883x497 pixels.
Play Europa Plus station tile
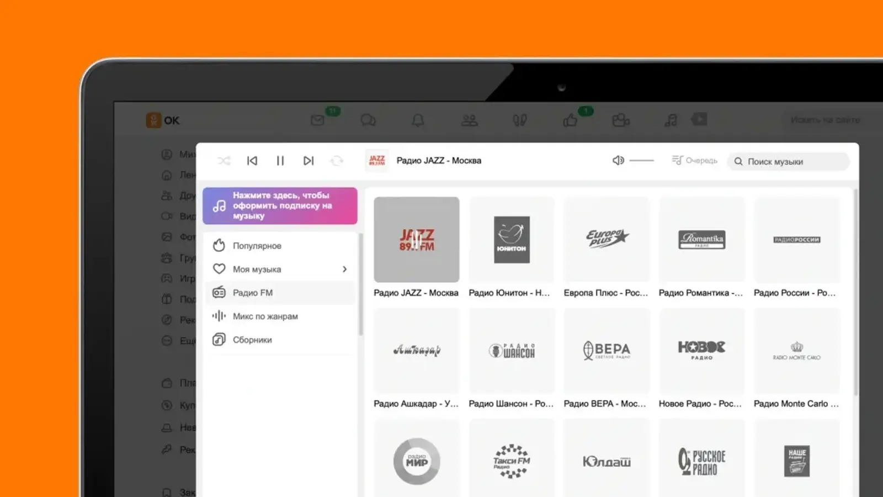coord(607,240)
